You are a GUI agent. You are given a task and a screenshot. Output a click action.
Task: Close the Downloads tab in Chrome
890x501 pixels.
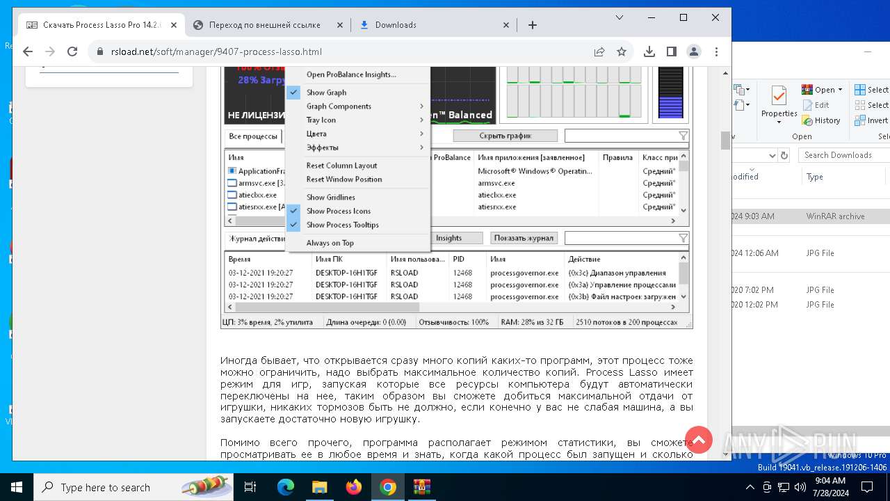pos(506,25)
